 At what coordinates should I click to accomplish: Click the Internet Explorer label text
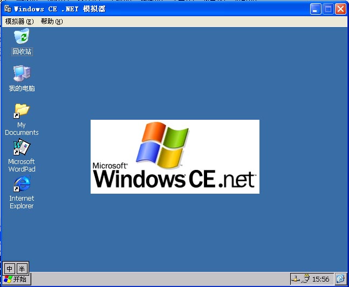(22, 202)
